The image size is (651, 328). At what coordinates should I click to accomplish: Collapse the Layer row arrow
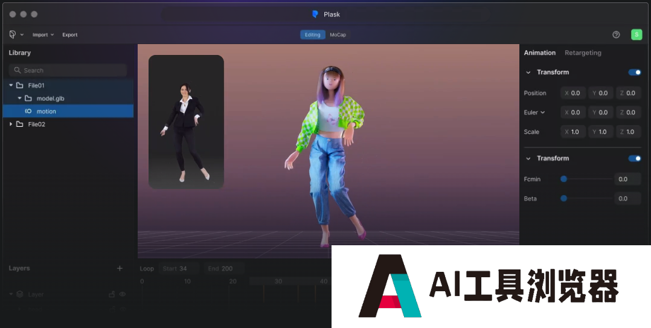click(11, 294)
